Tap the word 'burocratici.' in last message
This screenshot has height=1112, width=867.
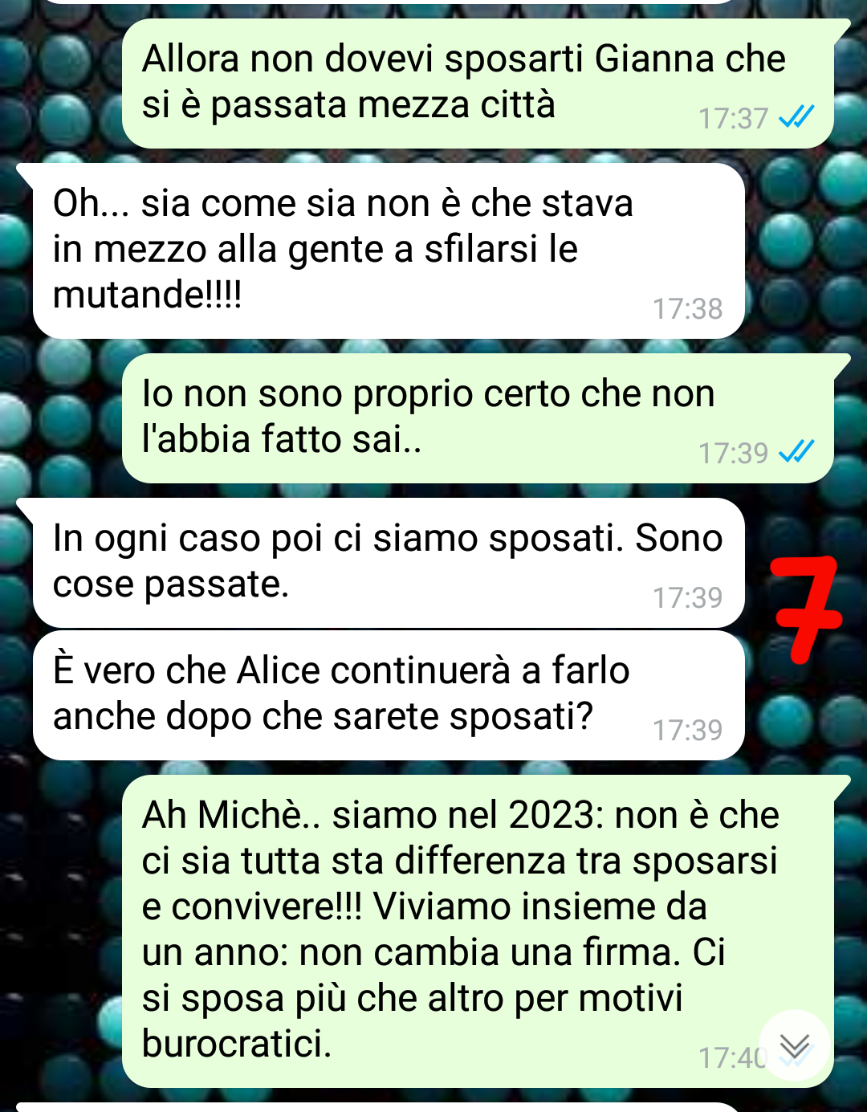click(237, 1044)
